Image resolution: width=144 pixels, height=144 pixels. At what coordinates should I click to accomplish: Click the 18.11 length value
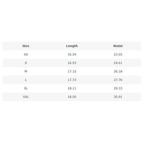(x=72, y=88)
